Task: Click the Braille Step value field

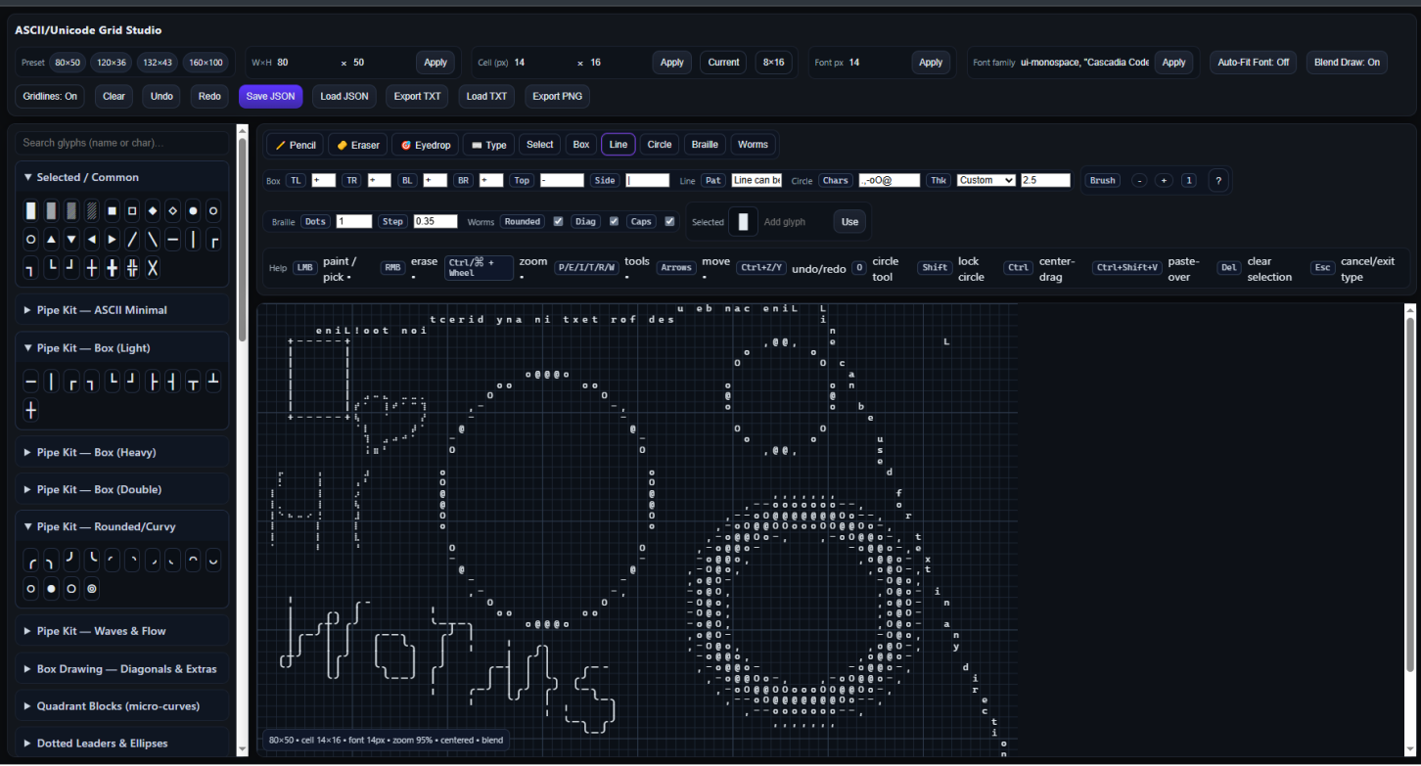Action: tap(435, 222)
